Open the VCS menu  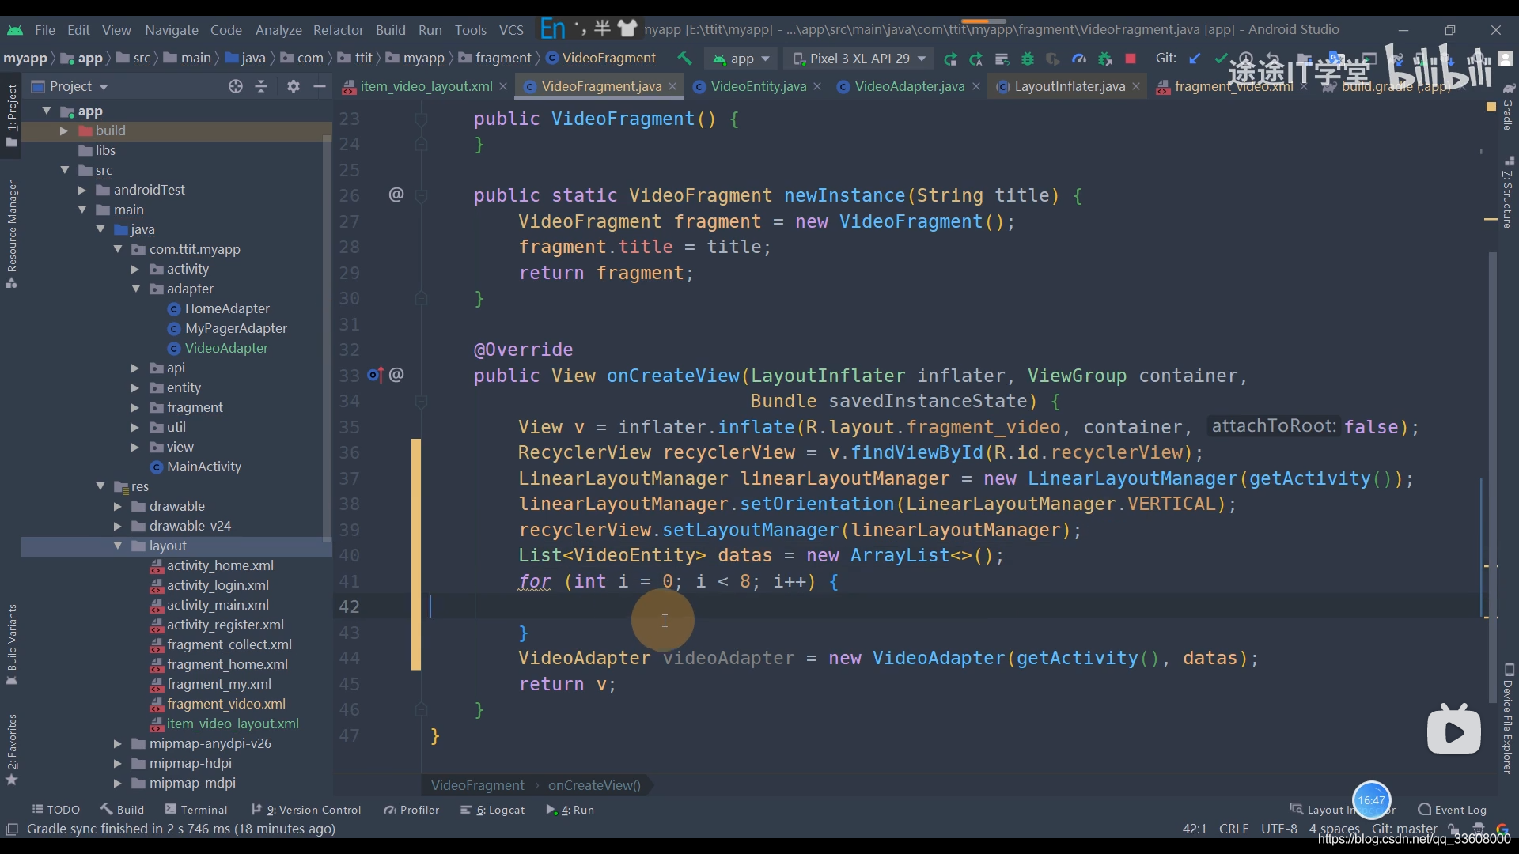click(511, 30)
